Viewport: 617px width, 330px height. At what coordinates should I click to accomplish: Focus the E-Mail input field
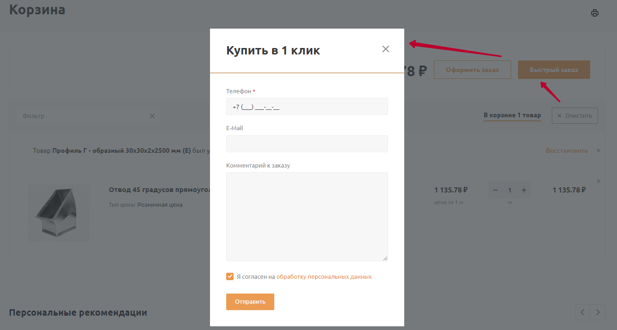pos(307,144)
